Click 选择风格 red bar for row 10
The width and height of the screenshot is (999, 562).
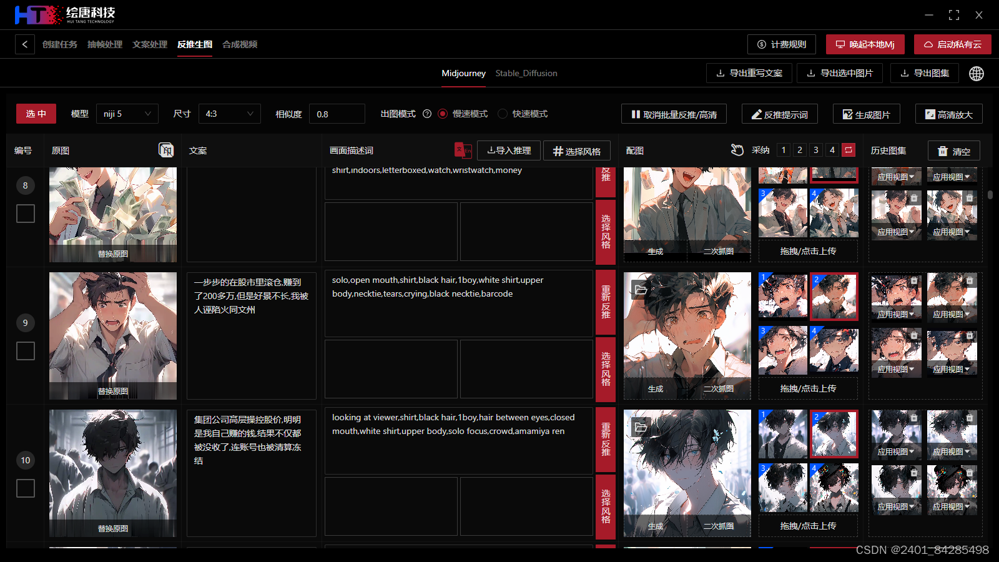point(606,506)
